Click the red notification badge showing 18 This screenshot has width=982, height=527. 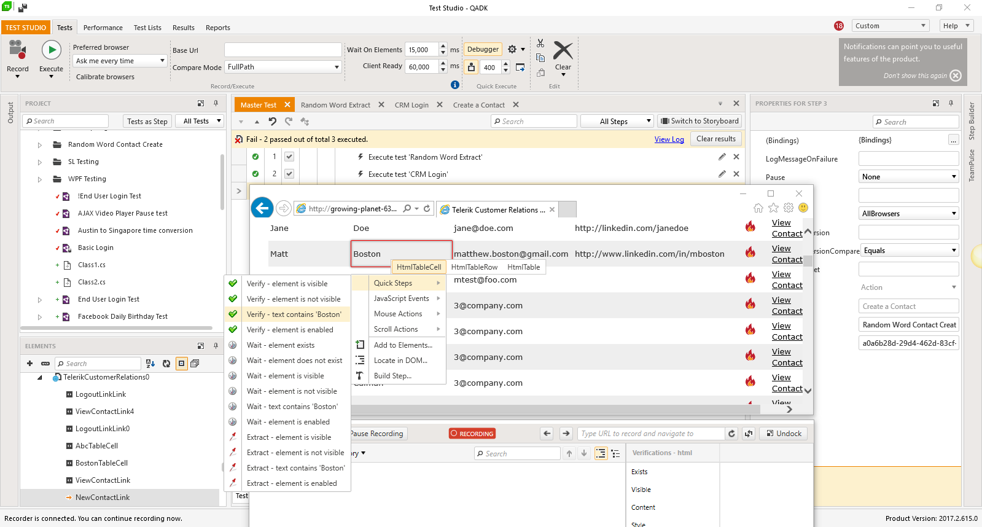839,26
